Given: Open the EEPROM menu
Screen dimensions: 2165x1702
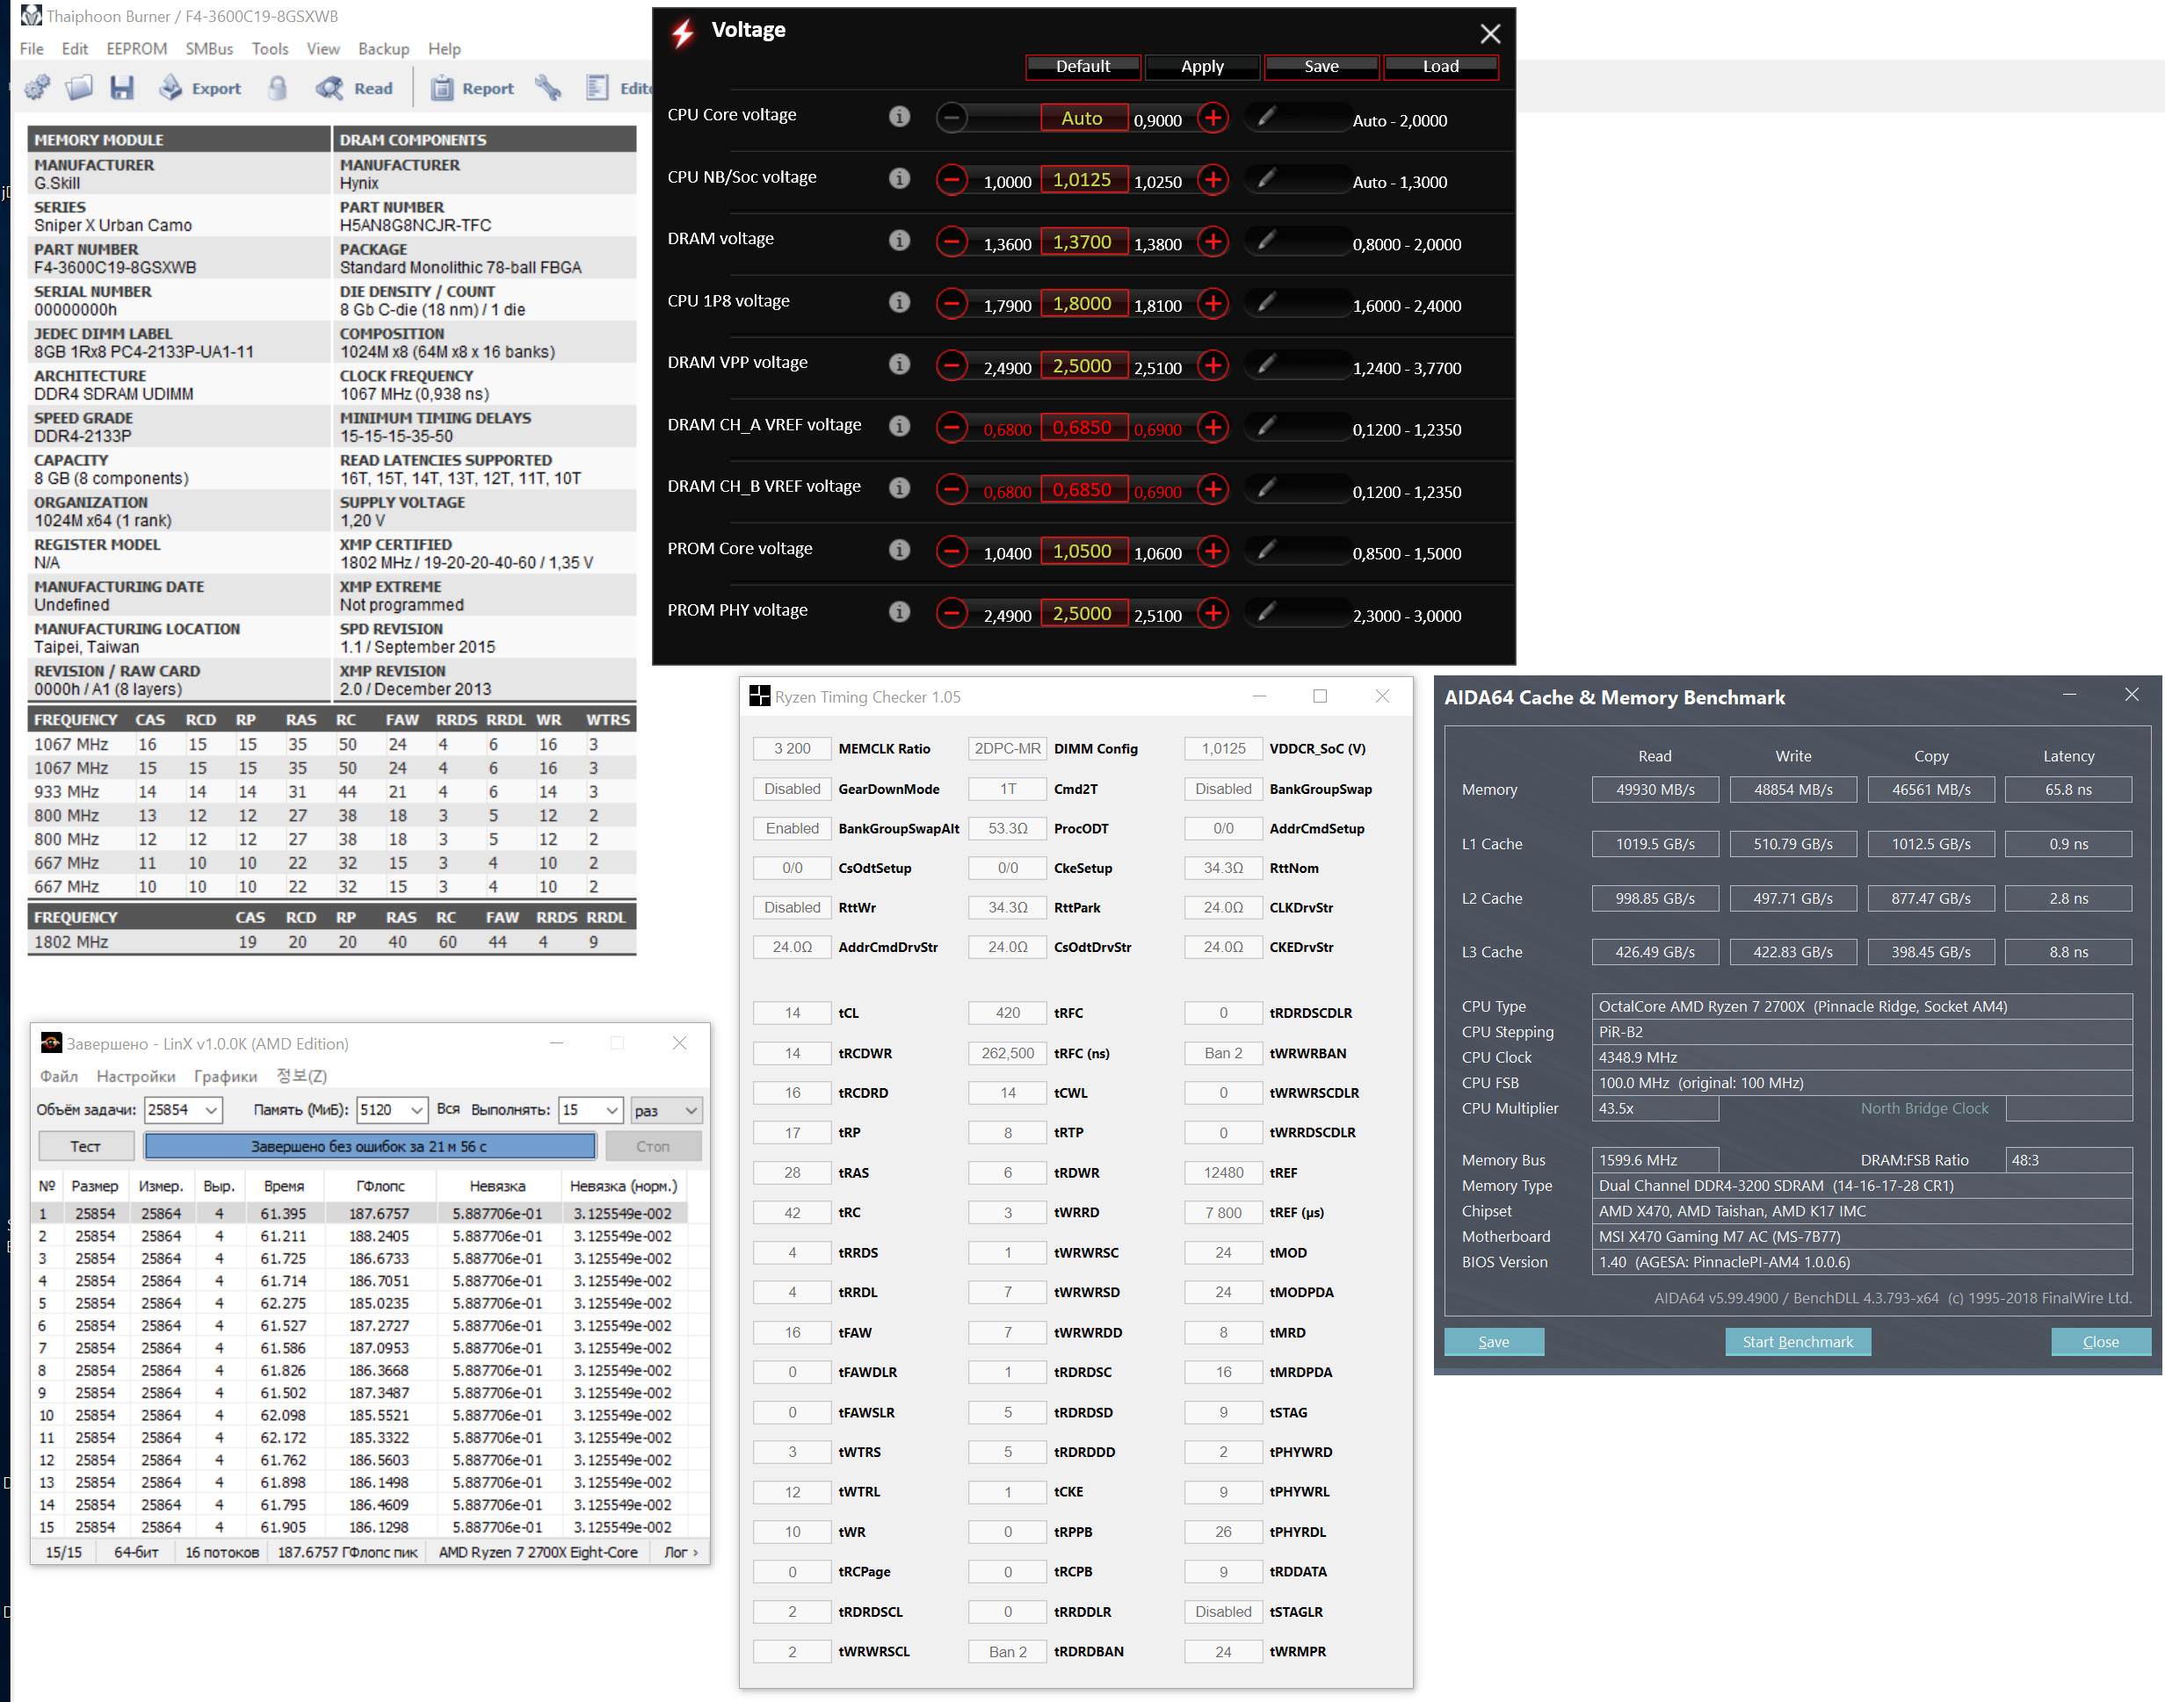Looking at the screenshot, I should (136, 49).
